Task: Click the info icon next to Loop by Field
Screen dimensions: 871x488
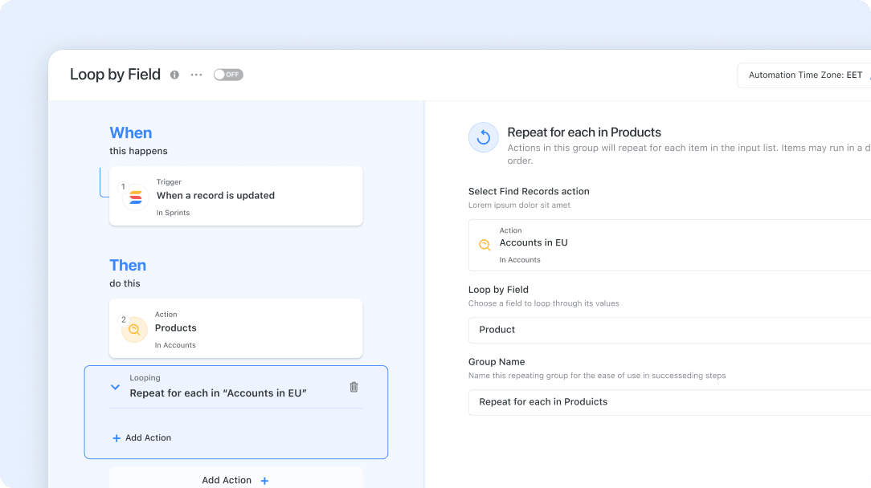Action: coord(174,75)
